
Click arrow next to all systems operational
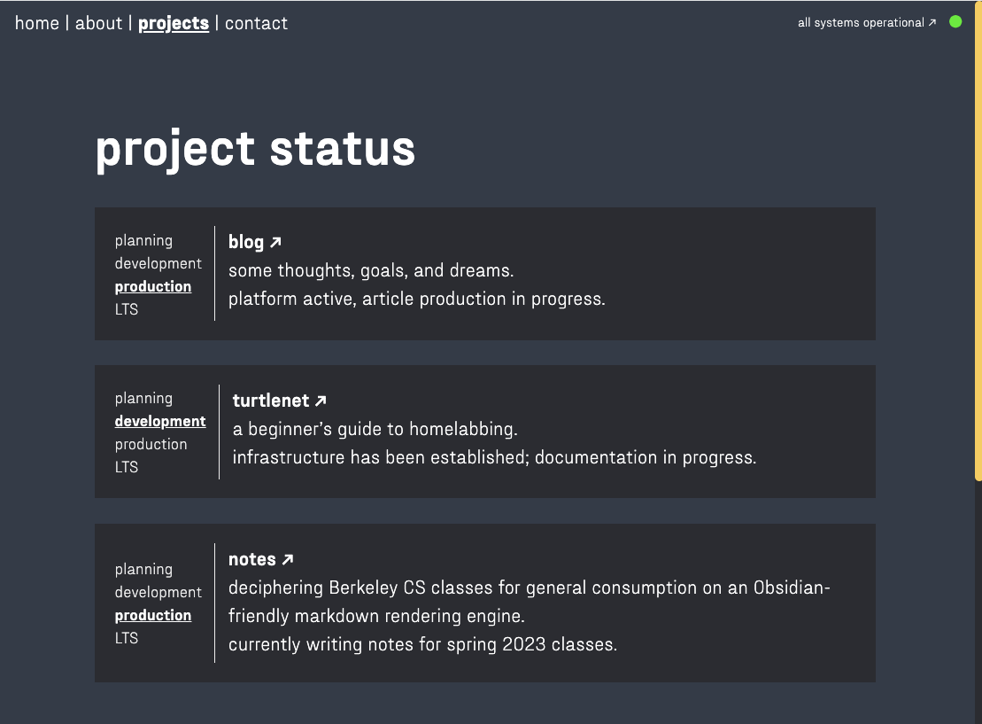tap(932, 22)
